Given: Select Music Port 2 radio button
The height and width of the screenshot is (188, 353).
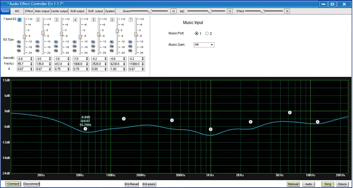Looking at the screenshot, I should (x=207, y=34).
